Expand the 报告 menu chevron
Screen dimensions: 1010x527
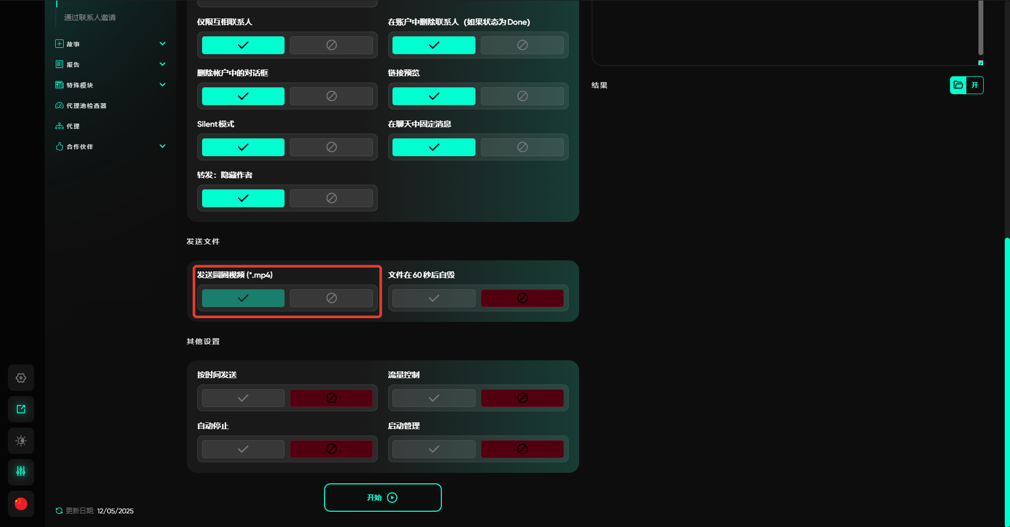click(163, 64)
